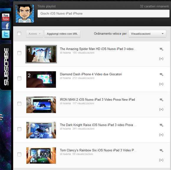Add note icon for Diamond Dash
The height and width of the screenshot is (170, 171).
161,75
